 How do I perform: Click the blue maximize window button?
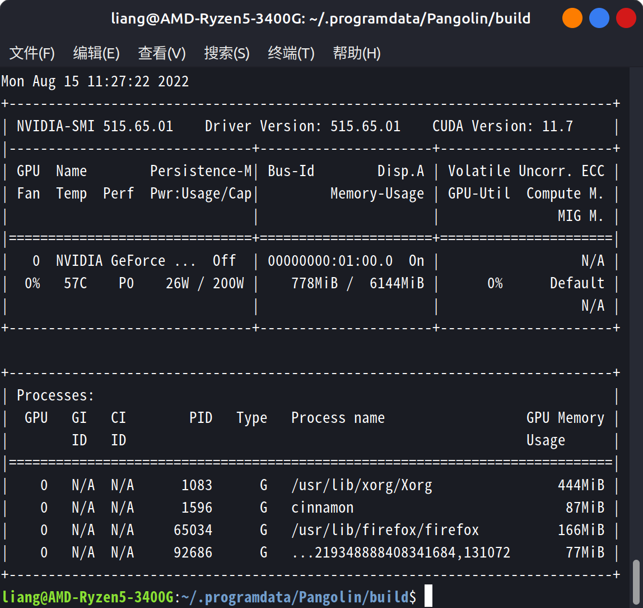tap(599, 18)
